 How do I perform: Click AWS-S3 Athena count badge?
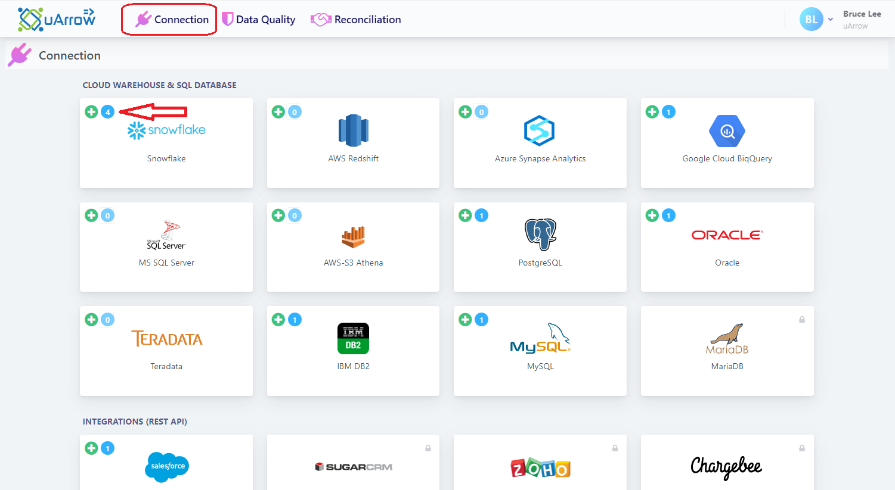pyautogui.click(x=295, y=216)
